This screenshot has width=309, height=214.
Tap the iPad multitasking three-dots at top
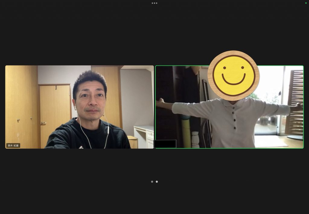click(x=154, y=3)
